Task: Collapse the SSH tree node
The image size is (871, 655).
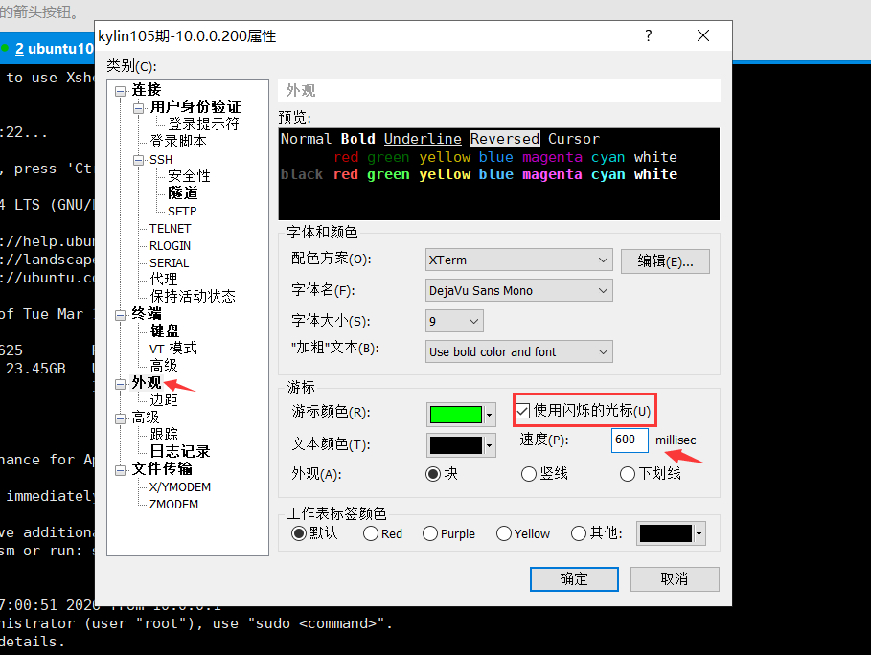Action: 138,161
